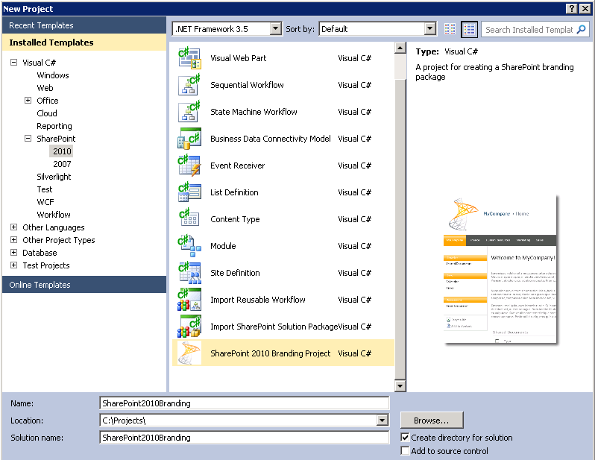Viewport: 595px width, 460px height.
Task: Click the Import Reusable Workflow icon
Action: click(x=189, y=300)
